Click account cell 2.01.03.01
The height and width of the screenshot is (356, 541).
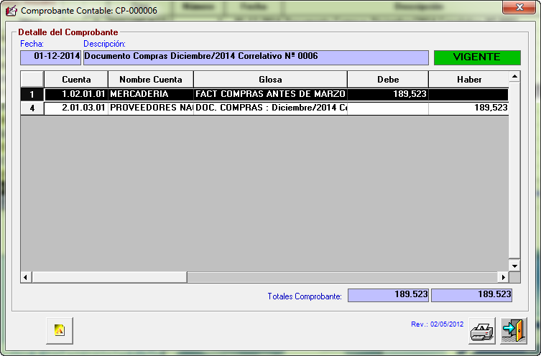(76, 108)
